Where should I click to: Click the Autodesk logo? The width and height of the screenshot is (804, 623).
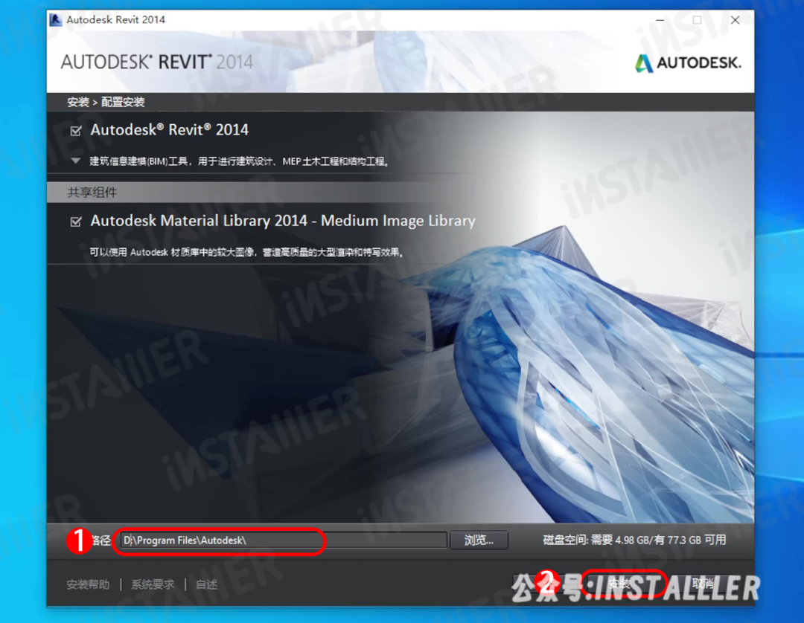point(688,63)
